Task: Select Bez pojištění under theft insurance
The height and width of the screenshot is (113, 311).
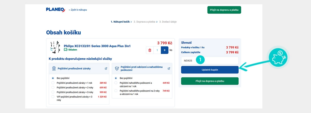Action: (116, 78)
